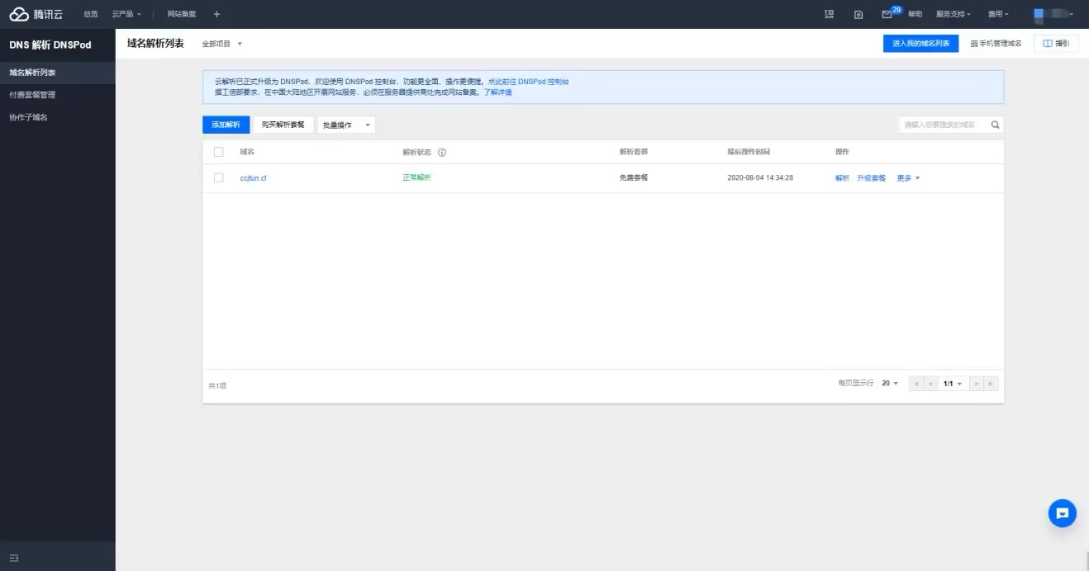This screenshot has height=571, width=1089.
Task: Click the info icon beside 解析状态
Action: click(x=442, y=153)
